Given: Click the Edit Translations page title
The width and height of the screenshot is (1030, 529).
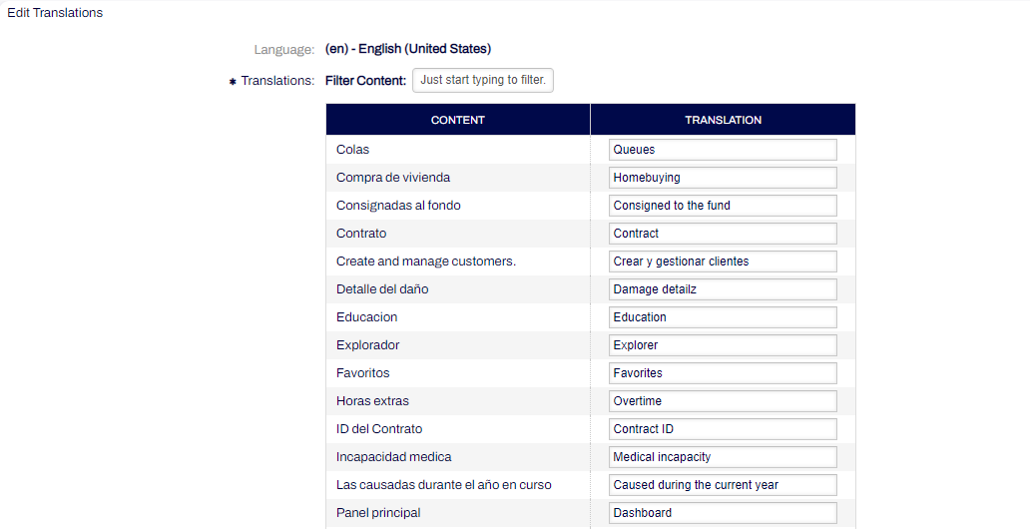Looking at the screenshot, I should [x=55, y=13].
